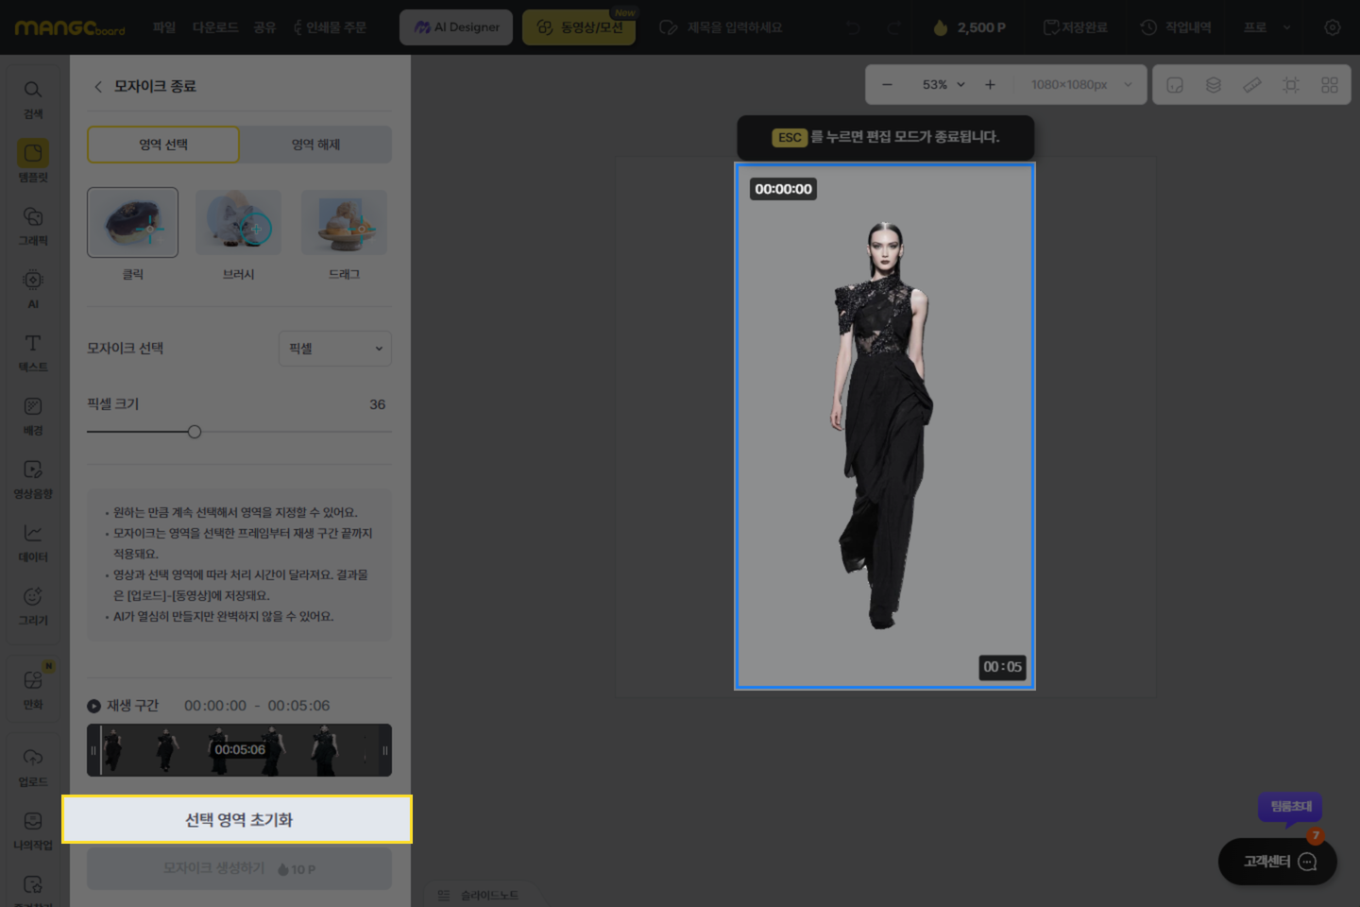Click the undo arrow in top bar
This screenshot has width=1360, height=907.
click(854, 27)
